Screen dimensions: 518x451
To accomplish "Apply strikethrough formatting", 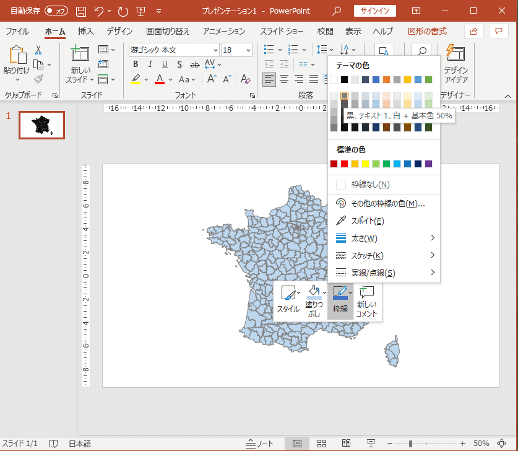I will click(195, 64).
